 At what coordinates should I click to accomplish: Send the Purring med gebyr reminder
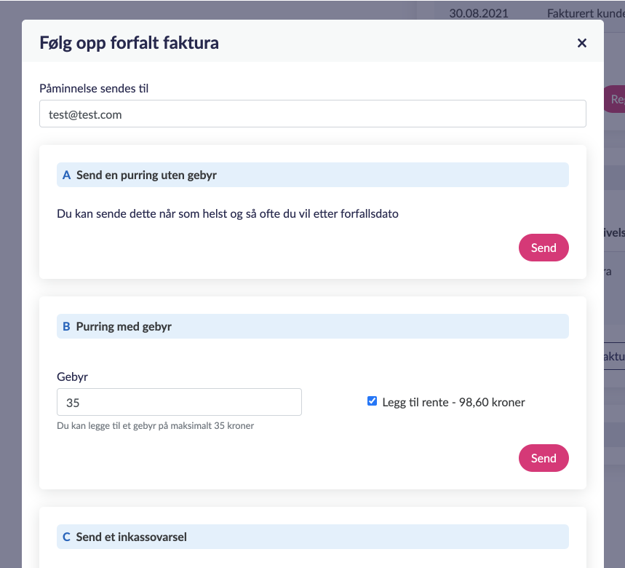coord(543,458)
